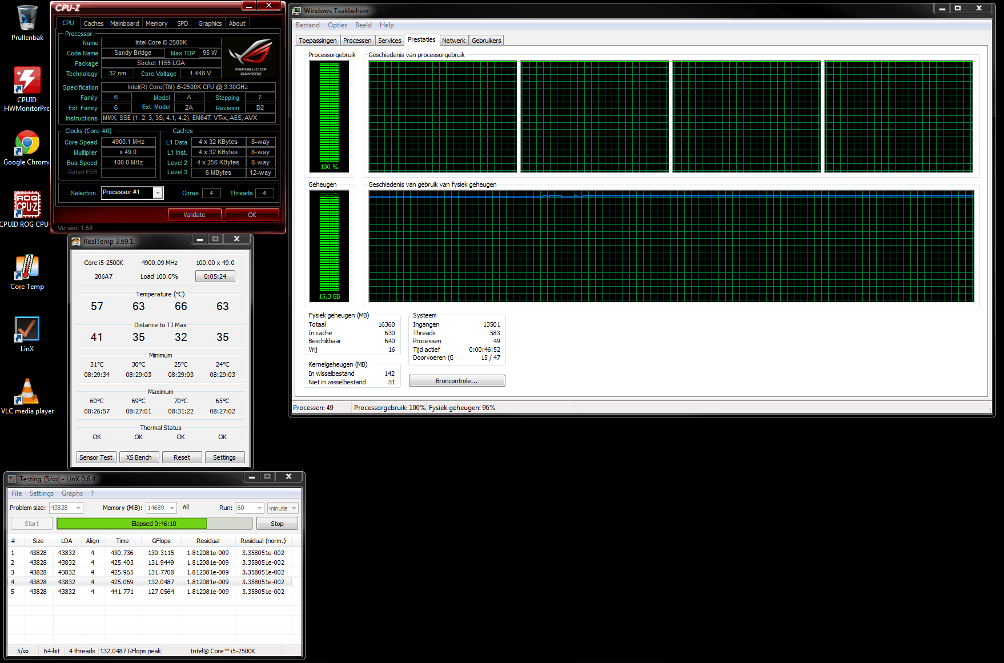Click the Republic of Gamers logo

tap(251, 58)
